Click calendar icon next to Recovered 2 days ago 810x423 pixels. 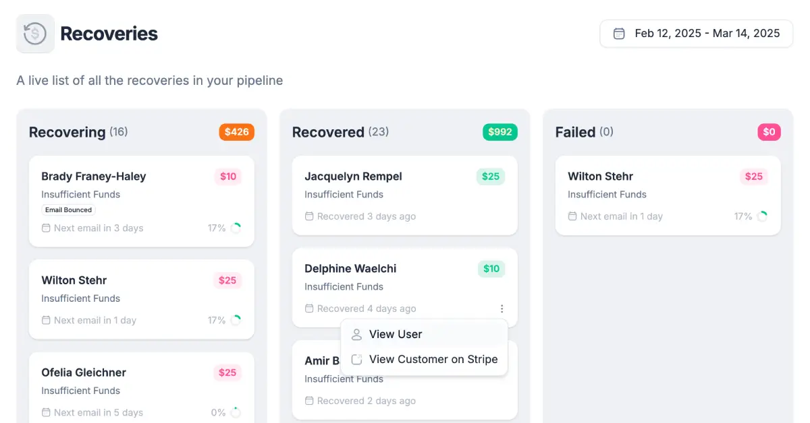tap(309, 401)
